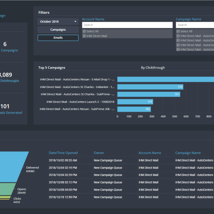
Task: Click the Campaigns filter button
Action: coord(58,30)
